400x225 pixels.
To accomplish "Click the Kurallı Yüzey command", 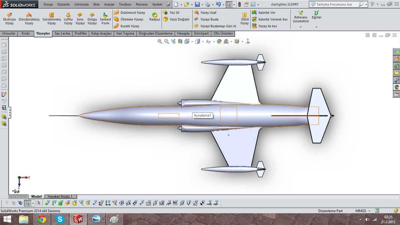I will pos(127,26).
